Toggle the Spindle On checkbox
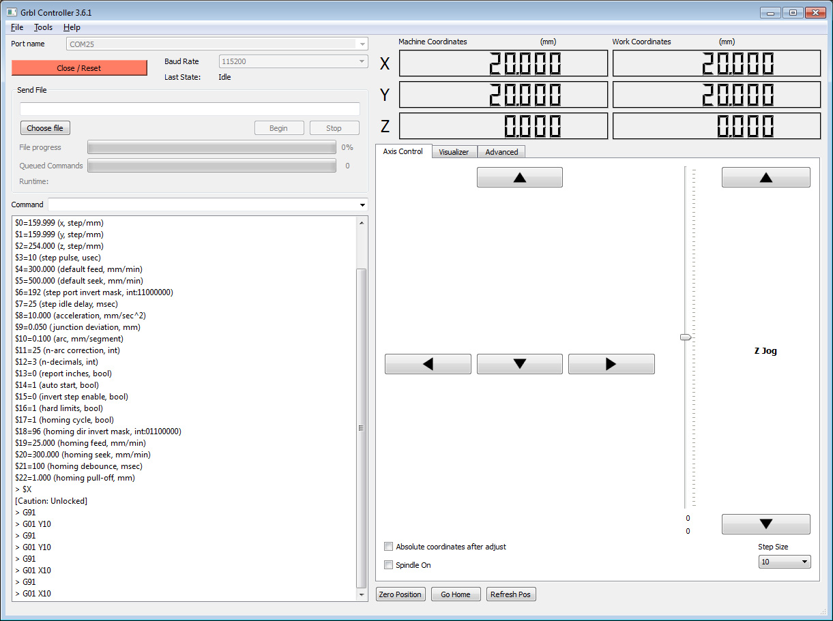Viewport: 833px width, 621px height. (389, 565)
